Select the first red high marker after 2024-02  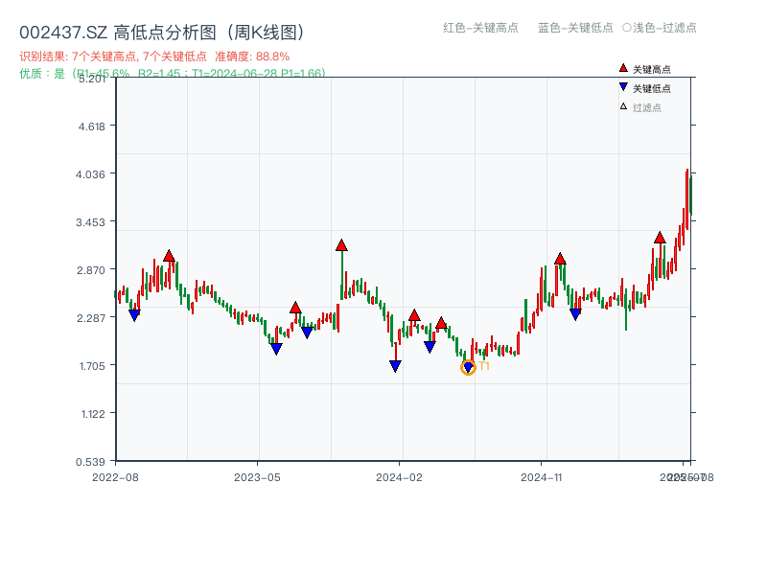click(414, 315)
